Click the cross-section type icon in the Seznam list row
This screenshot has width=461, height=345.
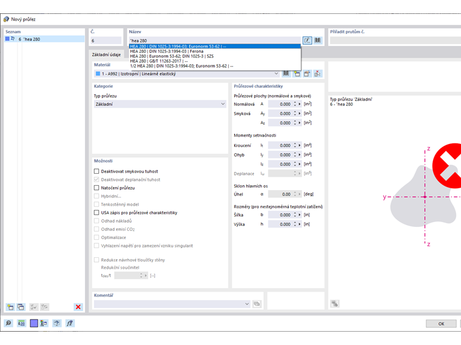[x=13, y=39]
